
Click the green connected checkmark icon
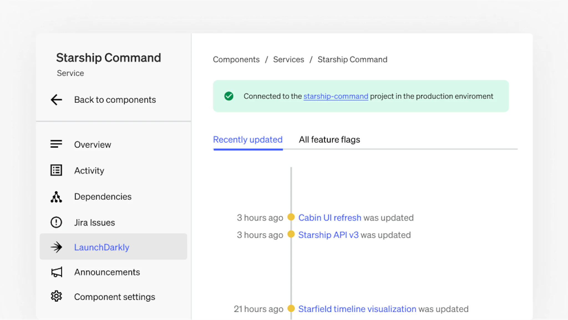tap(229, 96)
